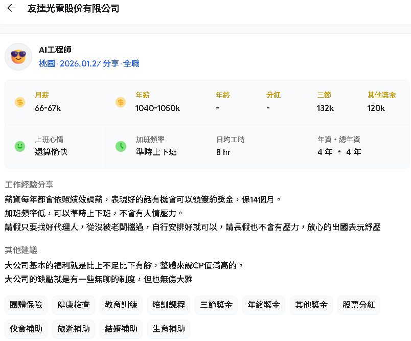This screenshot has height=341, width=411.
Task: Select the 伙食補助 benefit tag
Action: coord(26,329)
